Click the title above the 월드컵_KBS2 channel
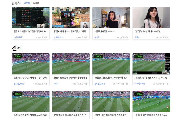Screen dimensions: 172x119 pyautogui.click(x=111, y=78)
